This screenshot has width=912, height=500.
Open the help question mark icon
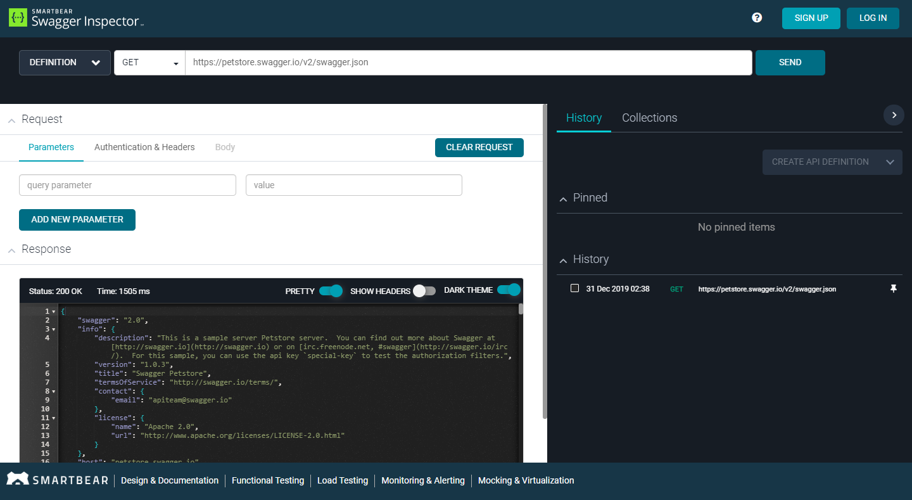tap(757, 18)
